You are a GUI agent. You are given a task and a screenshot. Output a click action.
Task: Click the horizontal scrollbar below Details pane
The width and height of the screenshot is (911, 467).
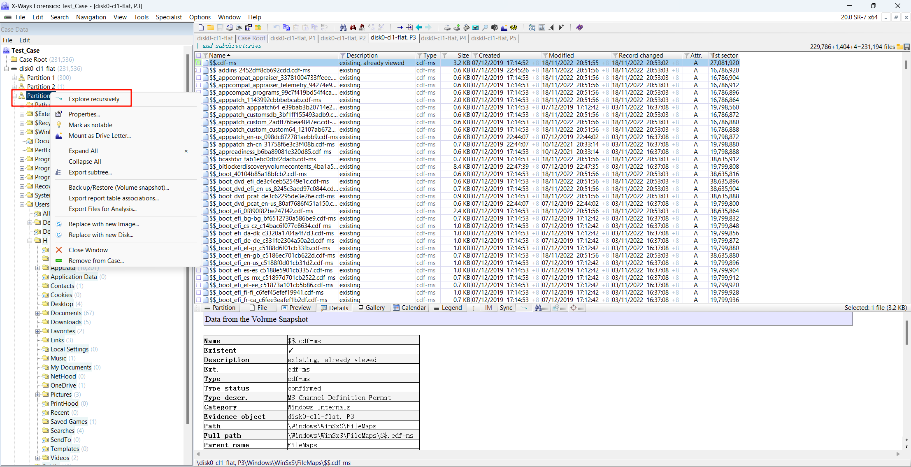point(548,454)
